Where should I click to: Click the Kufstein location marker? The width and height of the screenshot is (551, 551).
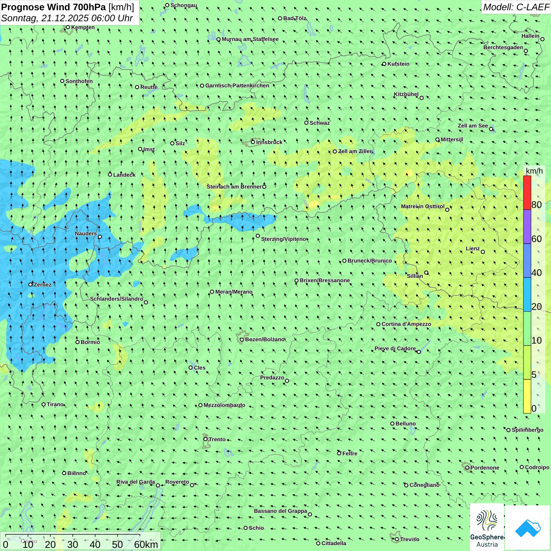point(384,64)
